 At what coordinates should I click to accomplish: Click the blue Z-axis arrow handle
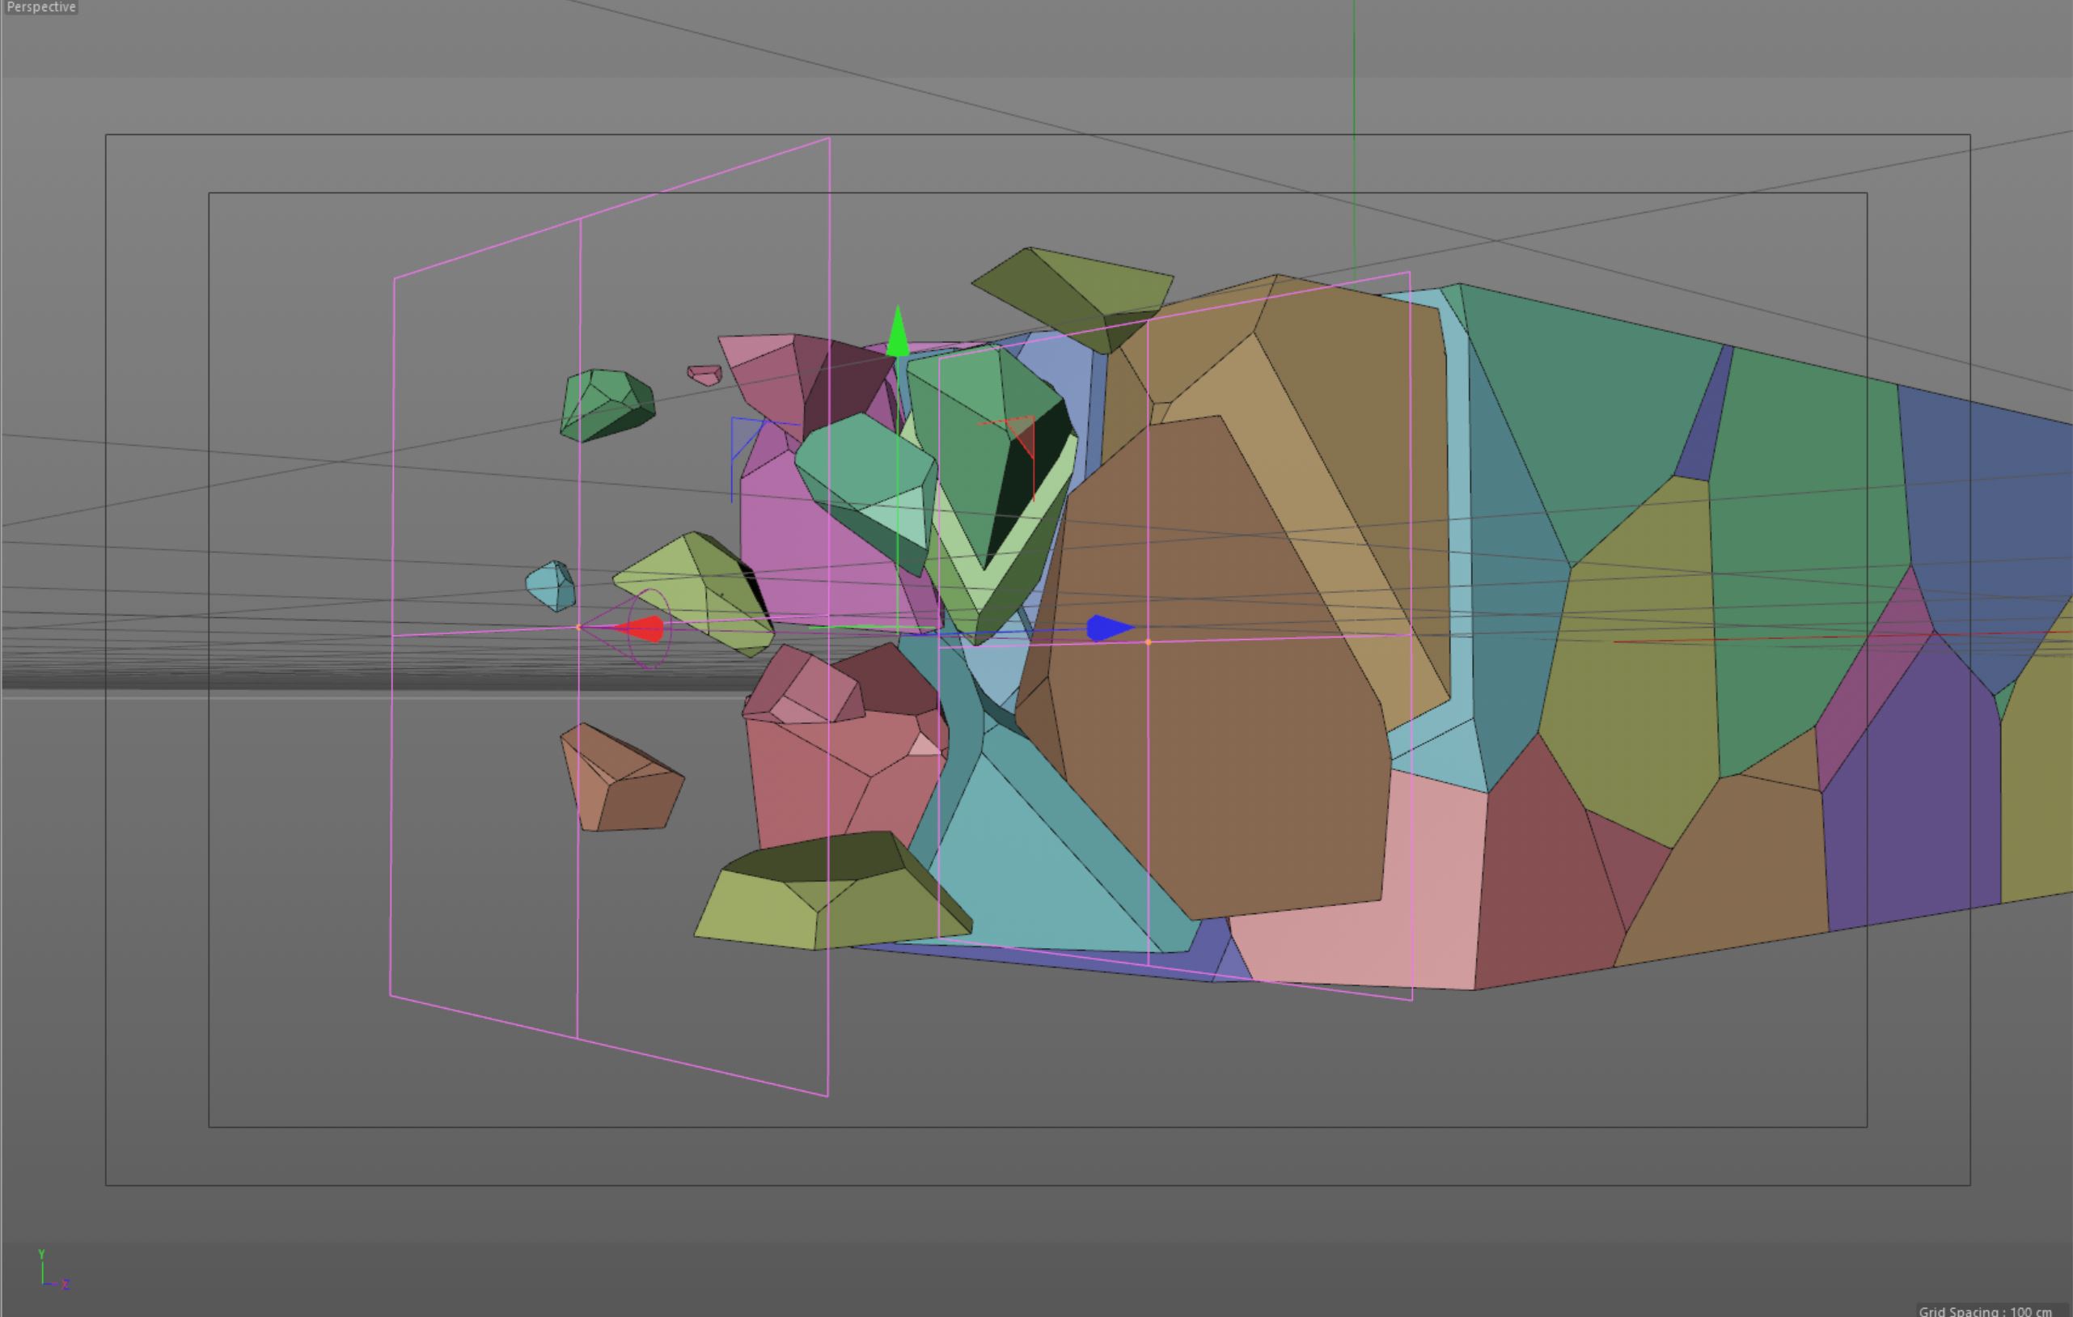tap(1106, 629)
